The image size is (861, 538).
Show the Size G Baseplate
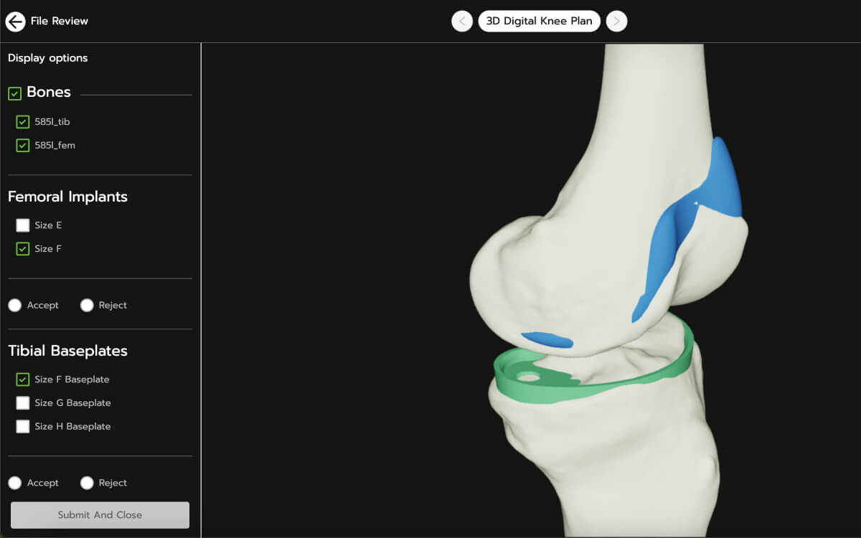click(23, 403)
